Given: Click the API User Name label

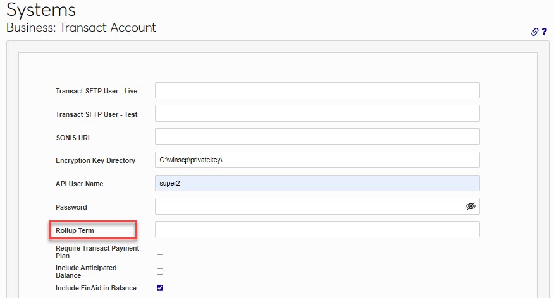Looking at the screenshot, I should 80,184.
